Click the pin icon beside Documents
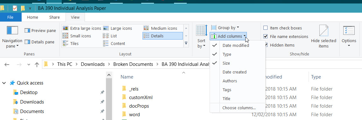The image size is (362, 120). 102,111
